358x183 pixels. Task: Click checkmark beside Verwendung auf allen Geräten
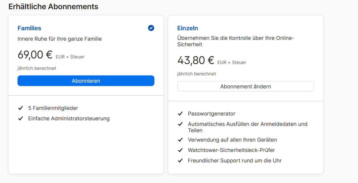(x=180, y=140)
